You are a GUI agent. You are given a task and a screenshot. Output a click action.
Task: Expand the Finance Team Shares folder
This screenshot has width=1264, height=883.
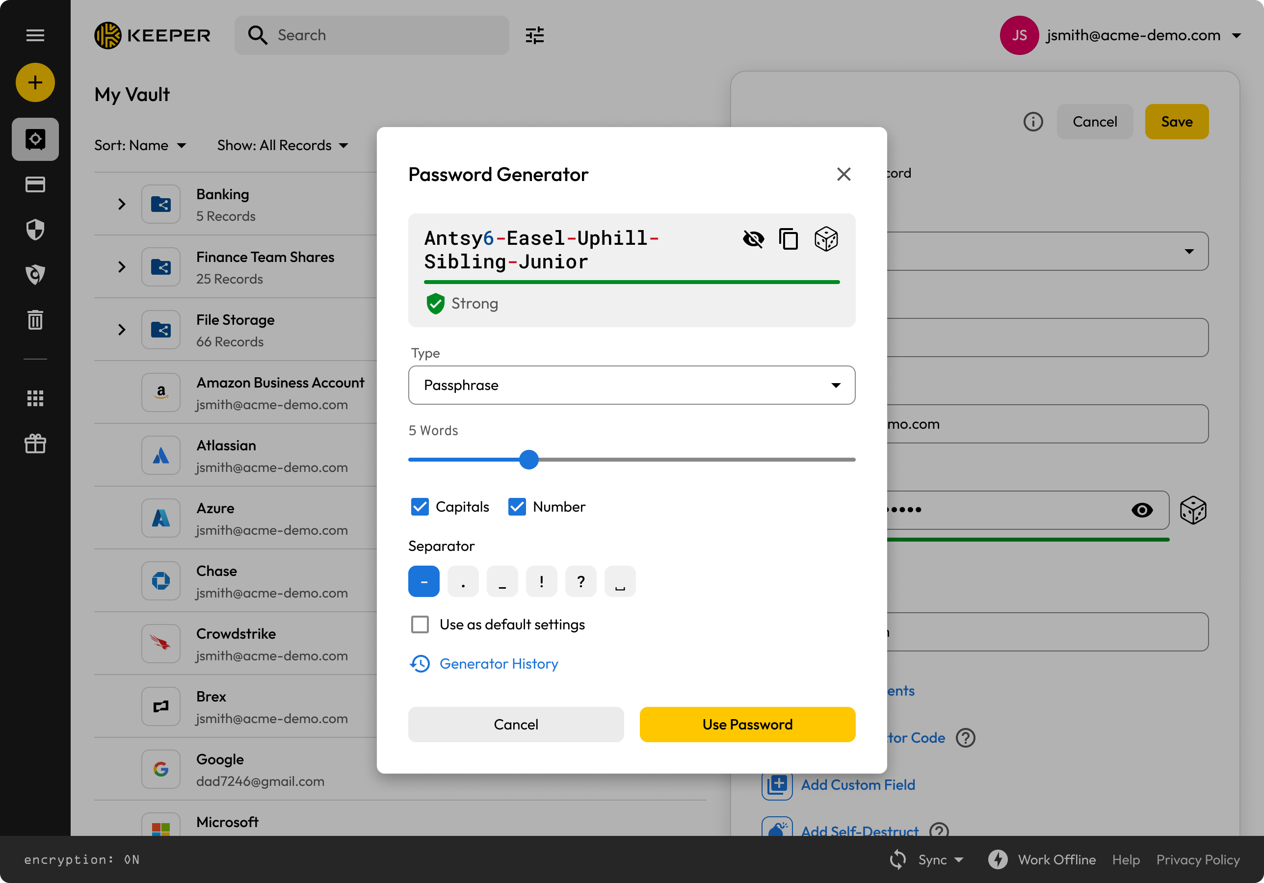click(122, 267)
